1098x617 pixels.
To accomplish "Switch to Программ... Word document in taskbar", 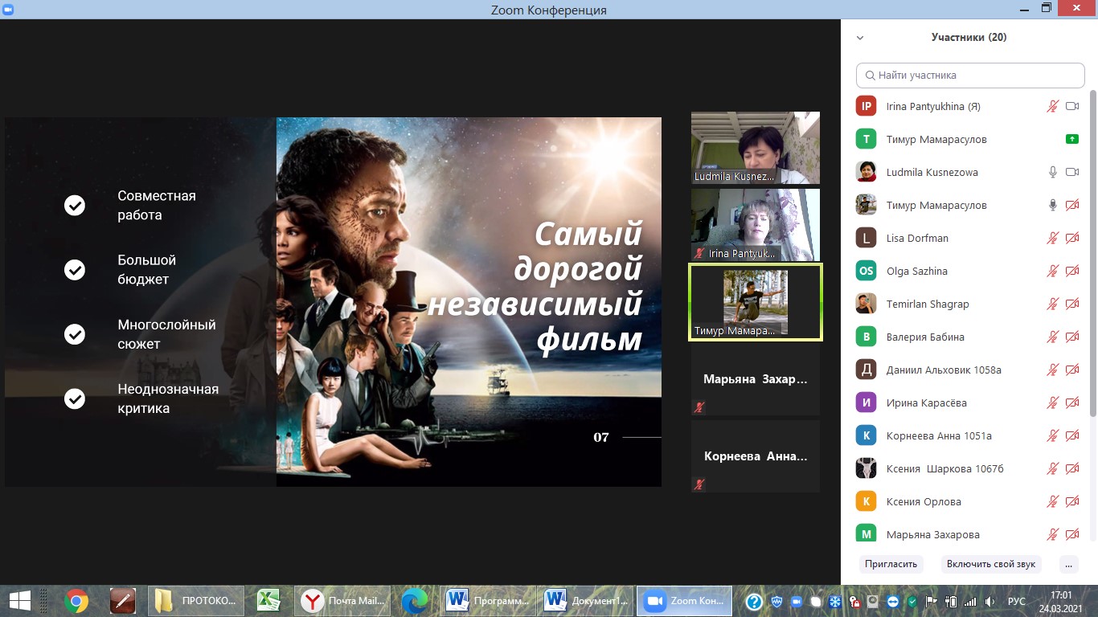I will click(489, 600).
